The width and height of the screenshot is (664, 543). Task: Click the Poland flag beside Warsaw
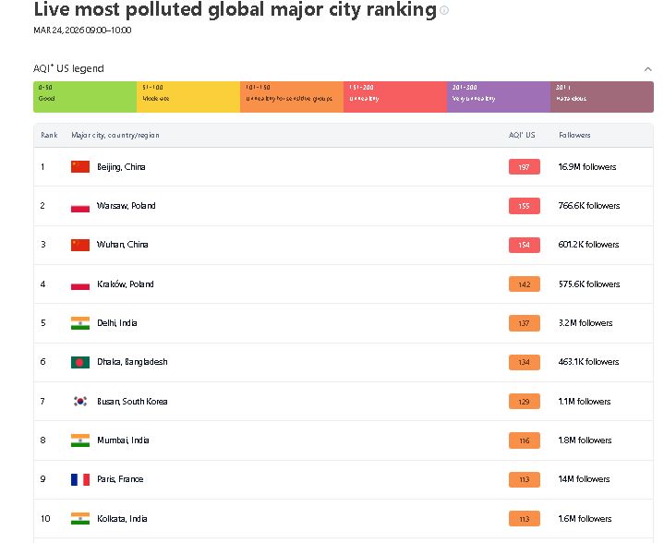click(x=80, y=206)
